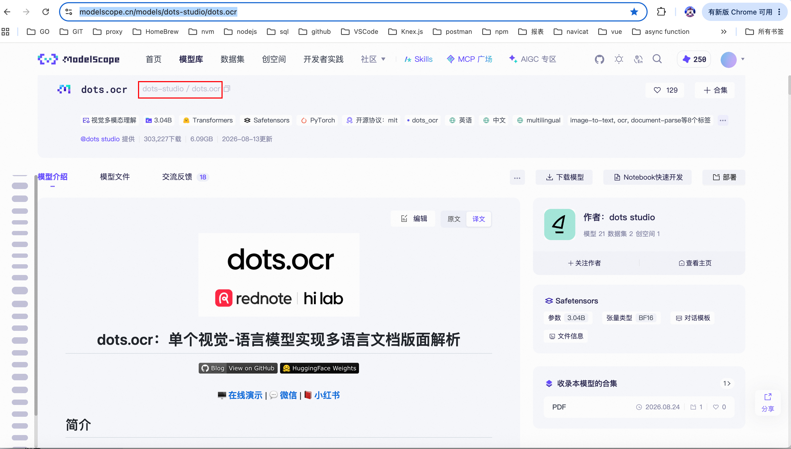
Task: Open 数据集 in the top navigation
Action: click(233, 59)
